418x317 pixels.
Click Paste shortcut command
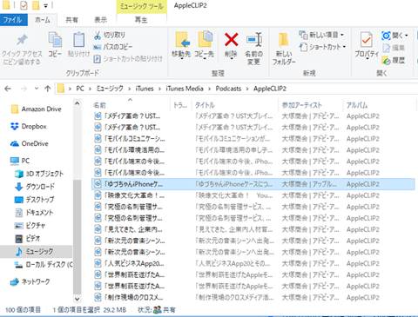coord(128,59)
